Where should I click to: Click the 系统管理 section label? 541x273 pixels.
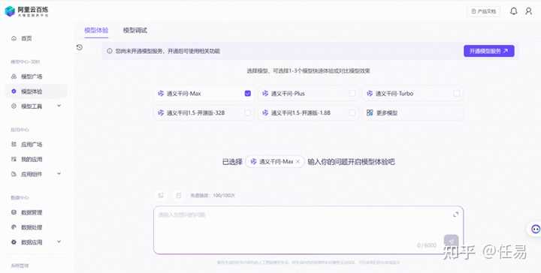click(x=20, y=265)
